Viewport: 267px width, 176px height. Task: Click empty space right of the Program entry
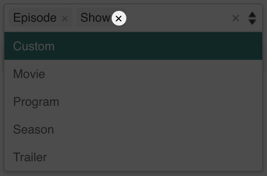click(161, 101)
